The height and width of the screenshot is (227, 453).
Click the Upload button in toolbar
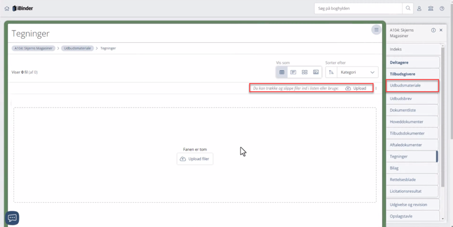[356, 88]
